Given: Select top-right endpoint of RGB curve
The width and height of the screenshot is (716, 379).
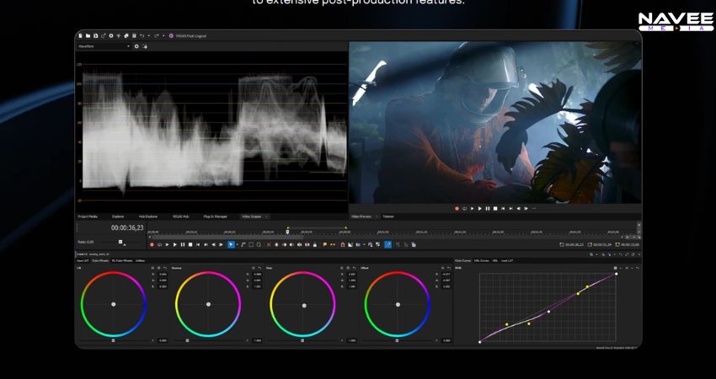Looking at the screenshot, I should pos(616,274).
